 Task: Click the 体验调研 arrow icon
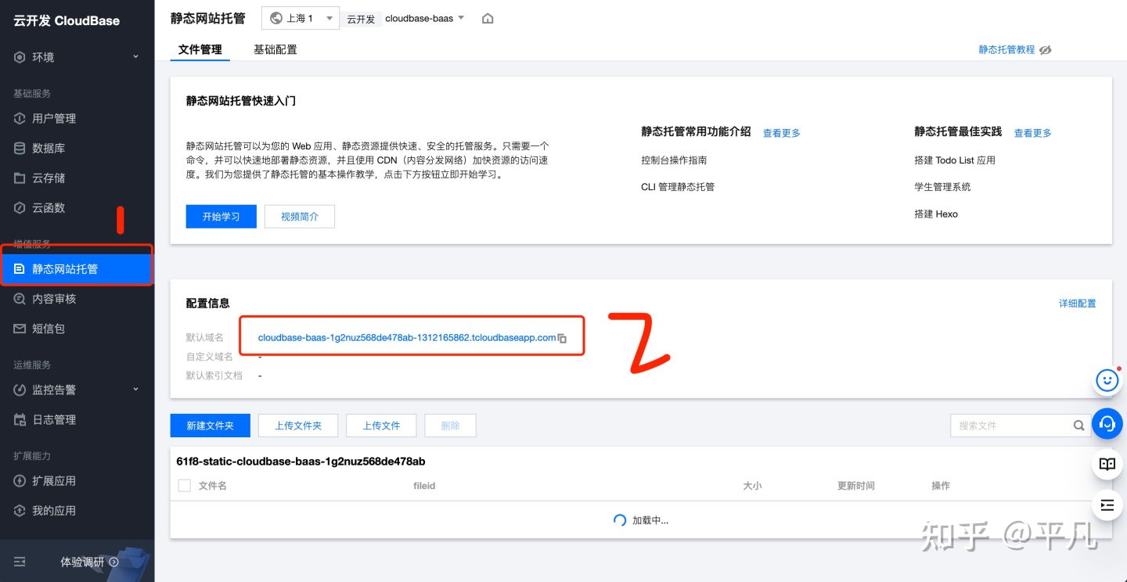(x=113, y=562)
